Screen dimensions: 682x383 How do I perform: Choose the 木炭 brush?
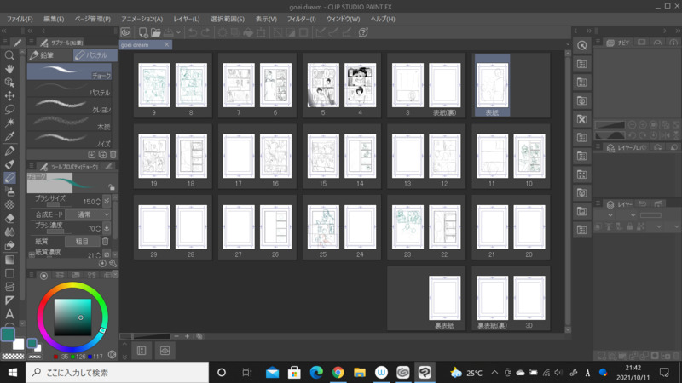click(x=69, y=123)
